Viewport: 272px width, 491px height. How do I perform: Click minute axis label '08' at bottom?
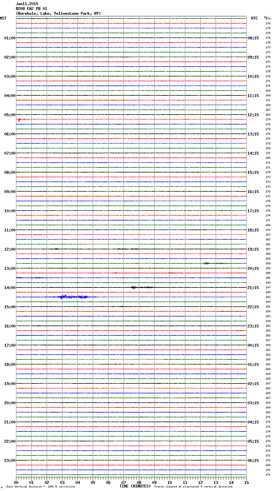pos(139,482)
